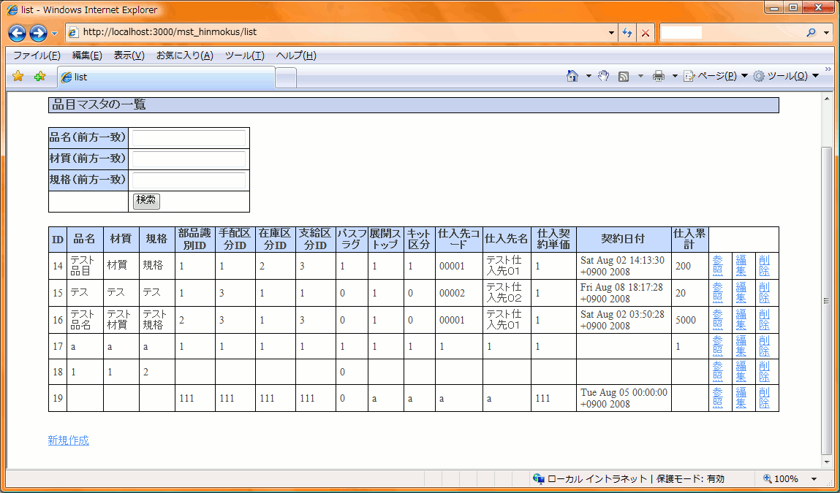
Task: Open the ツール(O) gear toolbar menu
Action: (x=786, y=76)
